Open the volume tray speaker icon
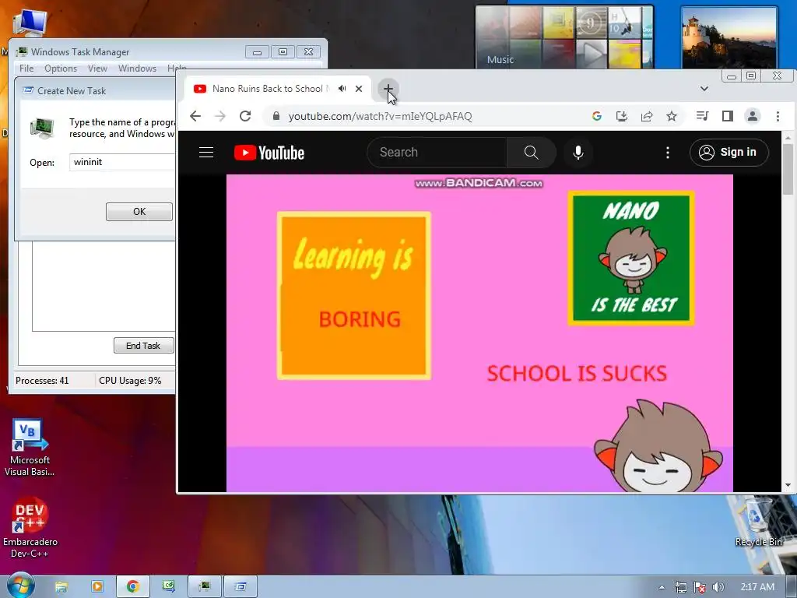 pyautogui.click(x=718, y=587)
